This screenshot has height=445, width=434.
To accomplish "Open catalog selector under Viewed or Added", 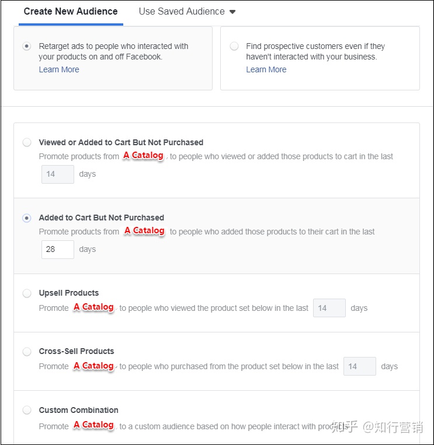I will (144, 156).
